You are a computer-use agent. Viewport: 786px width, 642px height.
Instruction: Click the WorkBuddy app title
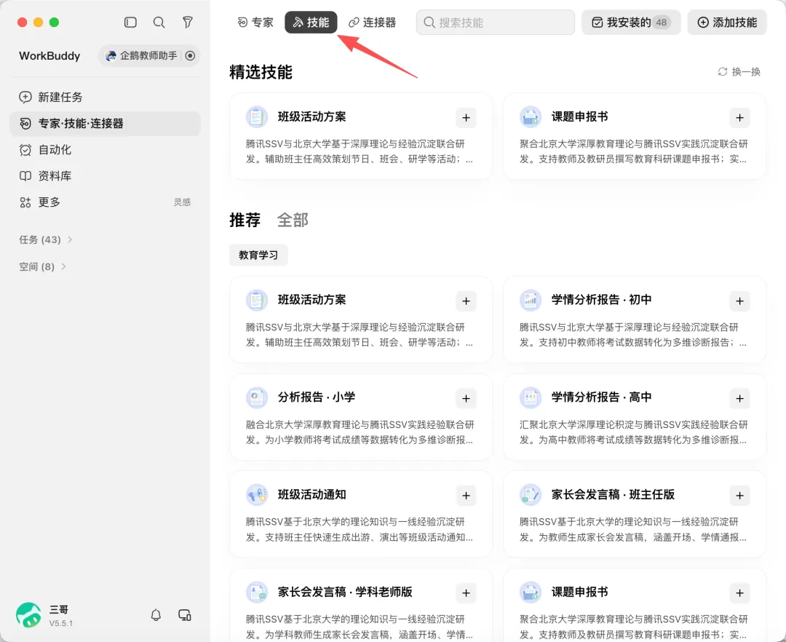point(49,55)
